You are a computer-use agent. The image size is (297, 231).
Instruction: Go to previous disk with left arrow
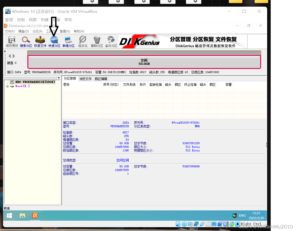click(10, 56)
